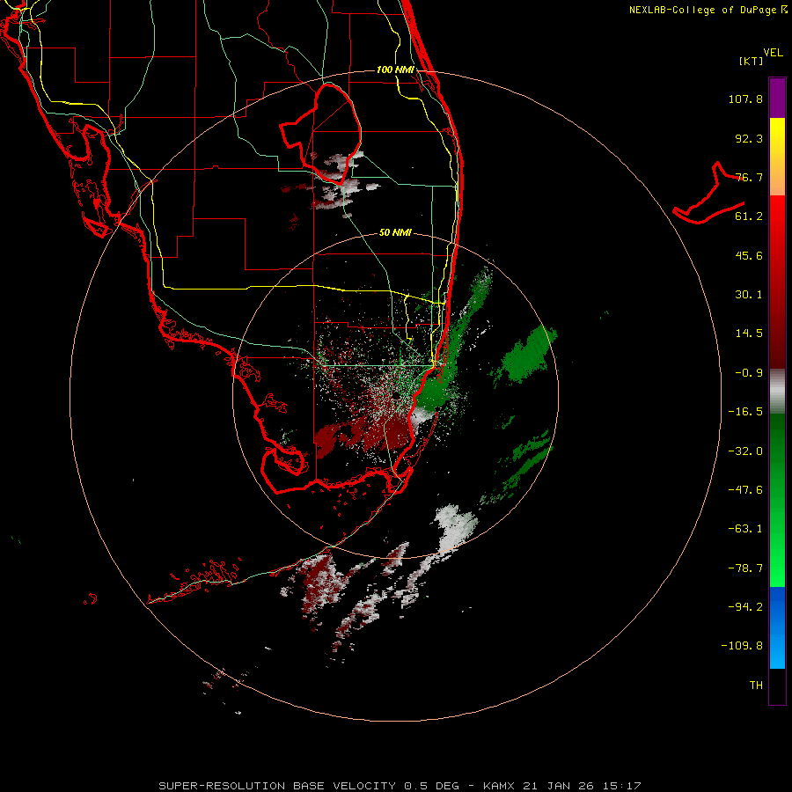Click the 45.6 legend value
Viewport: 792px width, 792px height.
[x=749, y=255]
